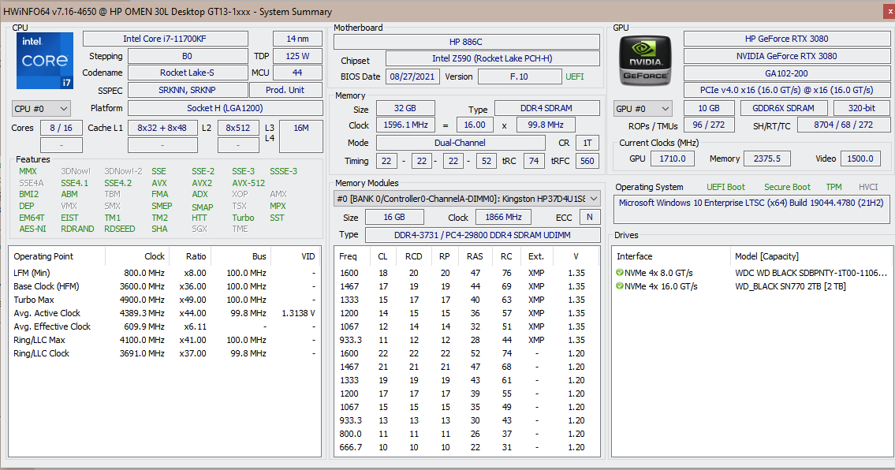Select the Turbo Max operating point row

[x=164, y=300]
